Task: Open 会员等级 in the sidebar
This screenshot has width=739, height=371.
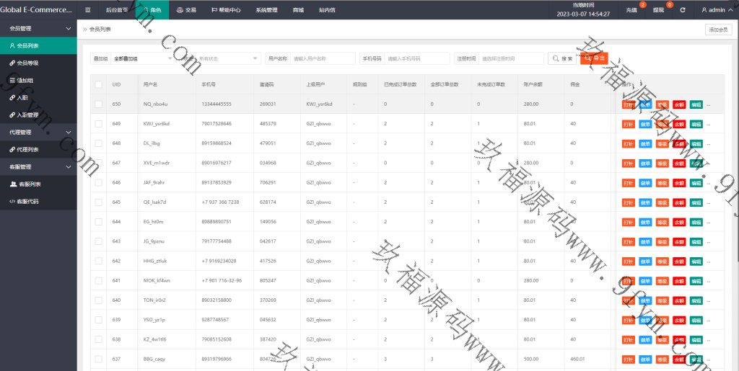Action: coord(27,63)
